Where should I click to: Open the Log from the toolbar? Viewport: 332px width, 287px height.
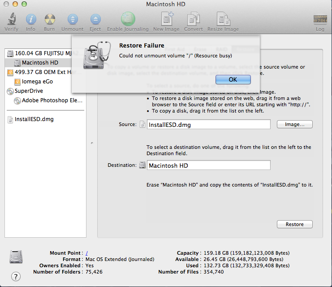point(320,19)
